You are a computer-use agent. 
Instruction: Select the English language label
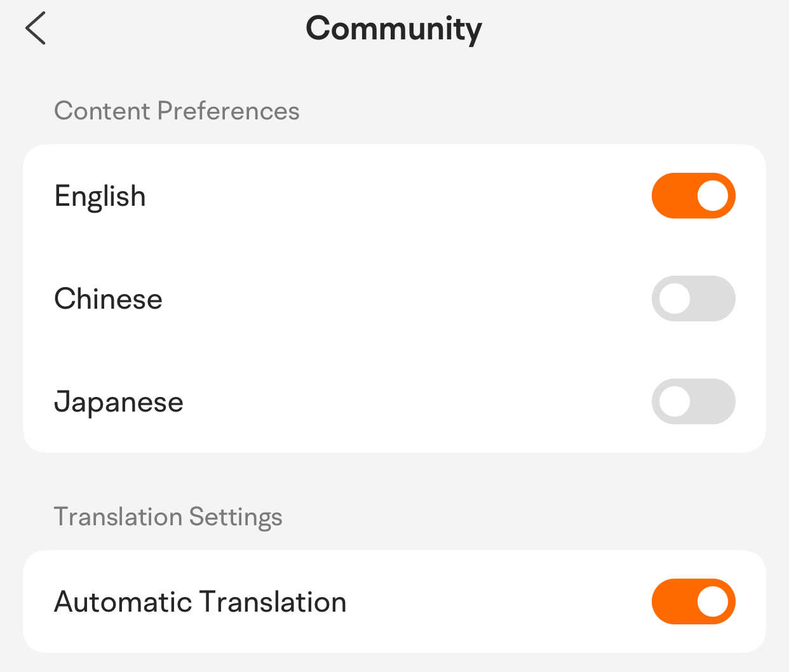100,196
